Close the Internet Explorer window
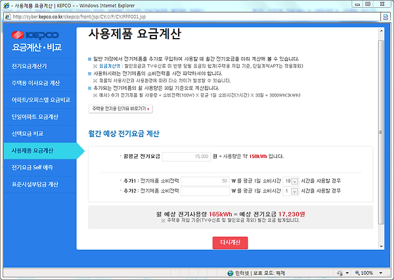This screenshot has height=280, width=394. [382, 5]
